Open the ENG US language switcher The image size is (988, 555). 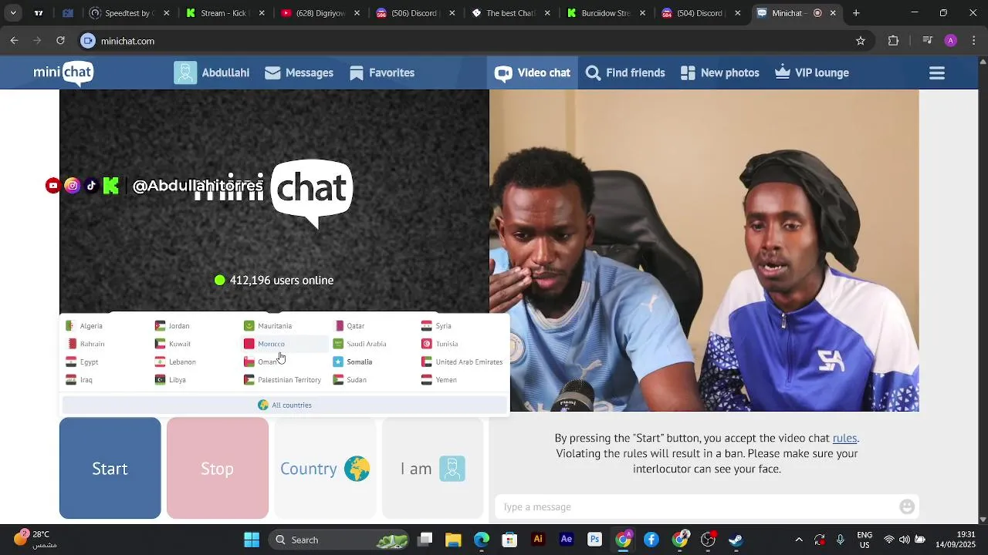864,540
